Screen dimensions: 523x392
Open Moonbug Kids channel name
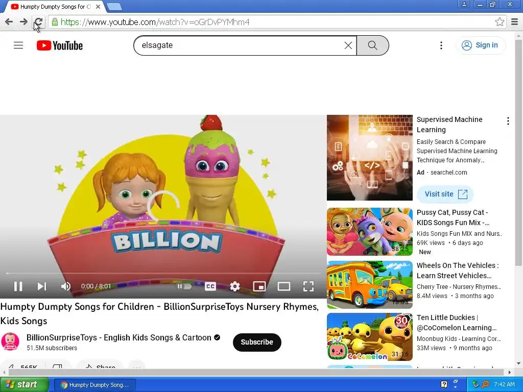(459, 339)
